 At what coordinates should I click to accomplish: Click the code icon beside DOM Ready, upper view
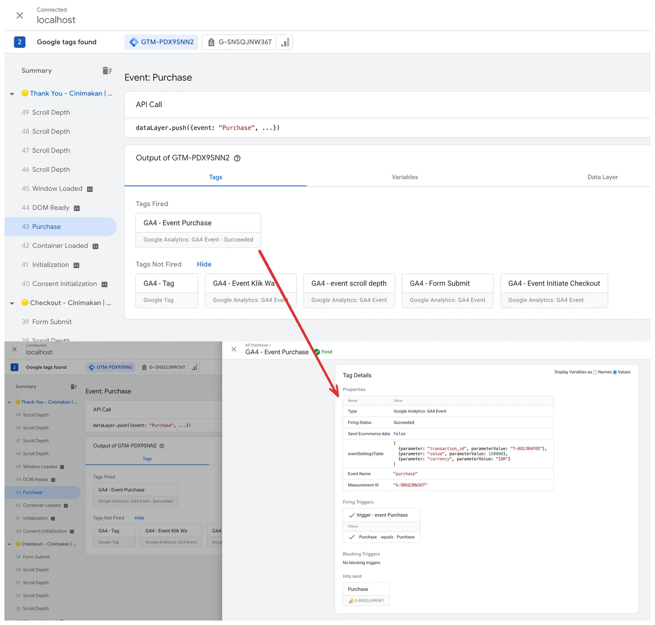coord(77,208)
